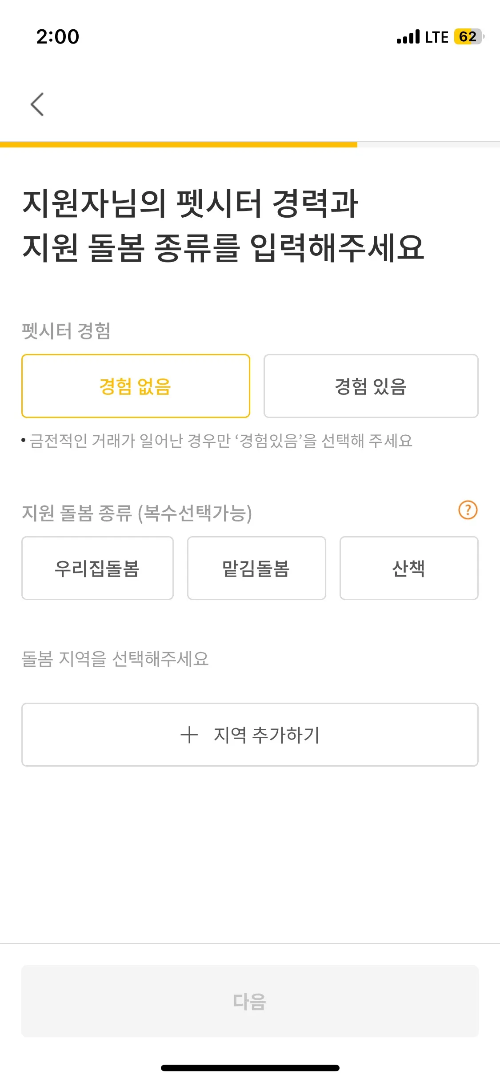
Task: Tap the LTE network indicator
Action: [436, 37]
